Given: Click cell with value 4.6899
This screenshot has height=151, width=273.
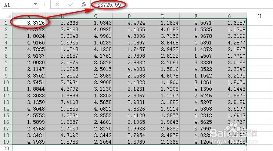Looking at the screenshot, I should pos(62,96).
